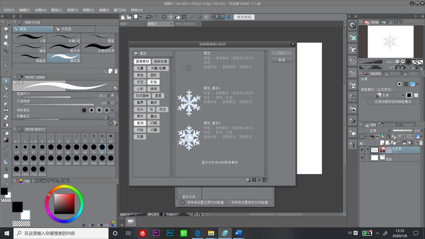Select the Hand move-view tool
Screen dimensions: 425x239
pos(5,36)
